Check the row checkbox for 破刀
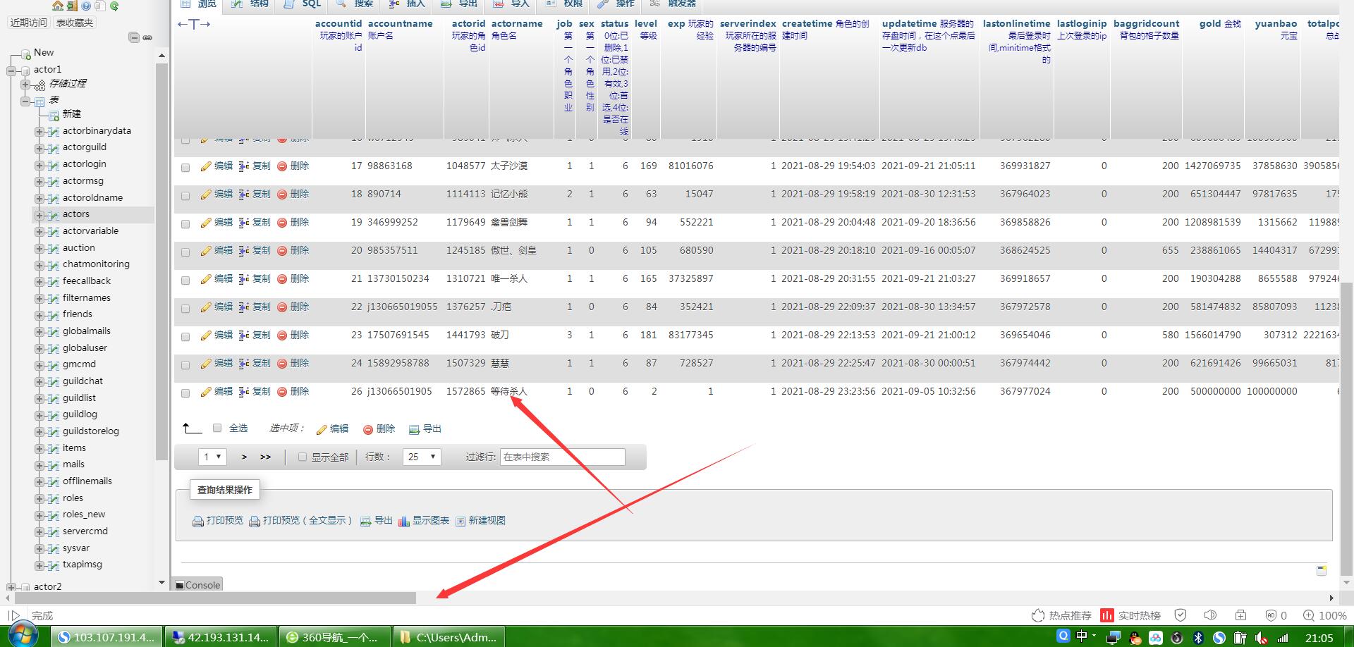The height and width of the screenshot is (647, 1354). 185,337
